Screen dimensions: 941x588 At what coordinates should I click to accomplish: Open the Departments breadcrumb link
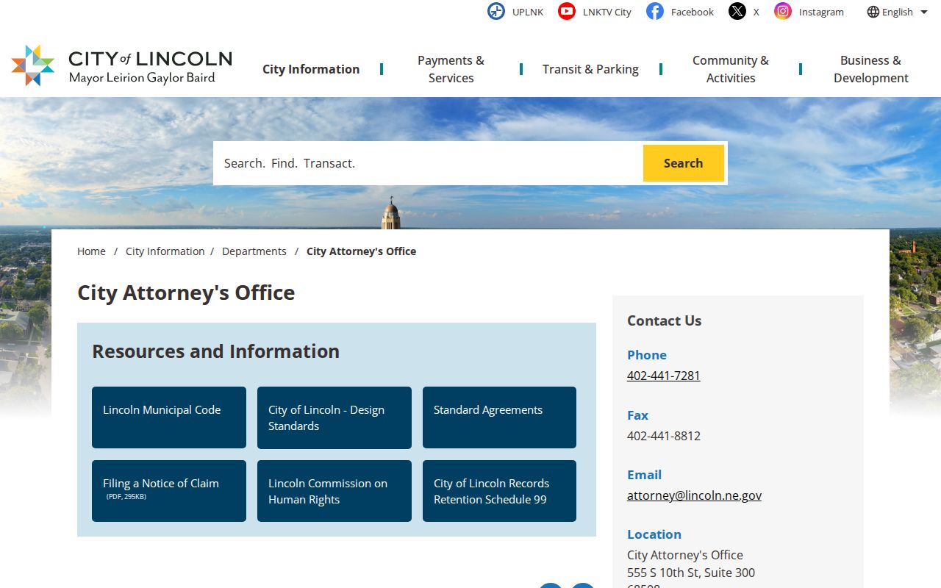pyautogui.click(x=254, y=251)
